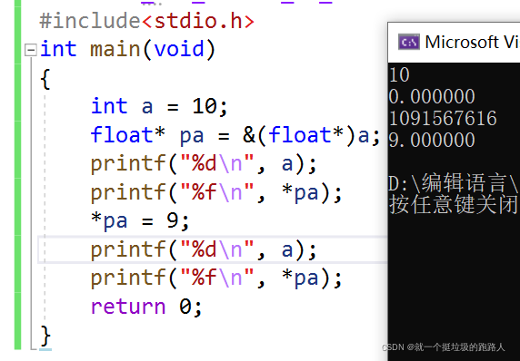
Task: Click the console message 按任意键关闭
Action: point(454,205)
